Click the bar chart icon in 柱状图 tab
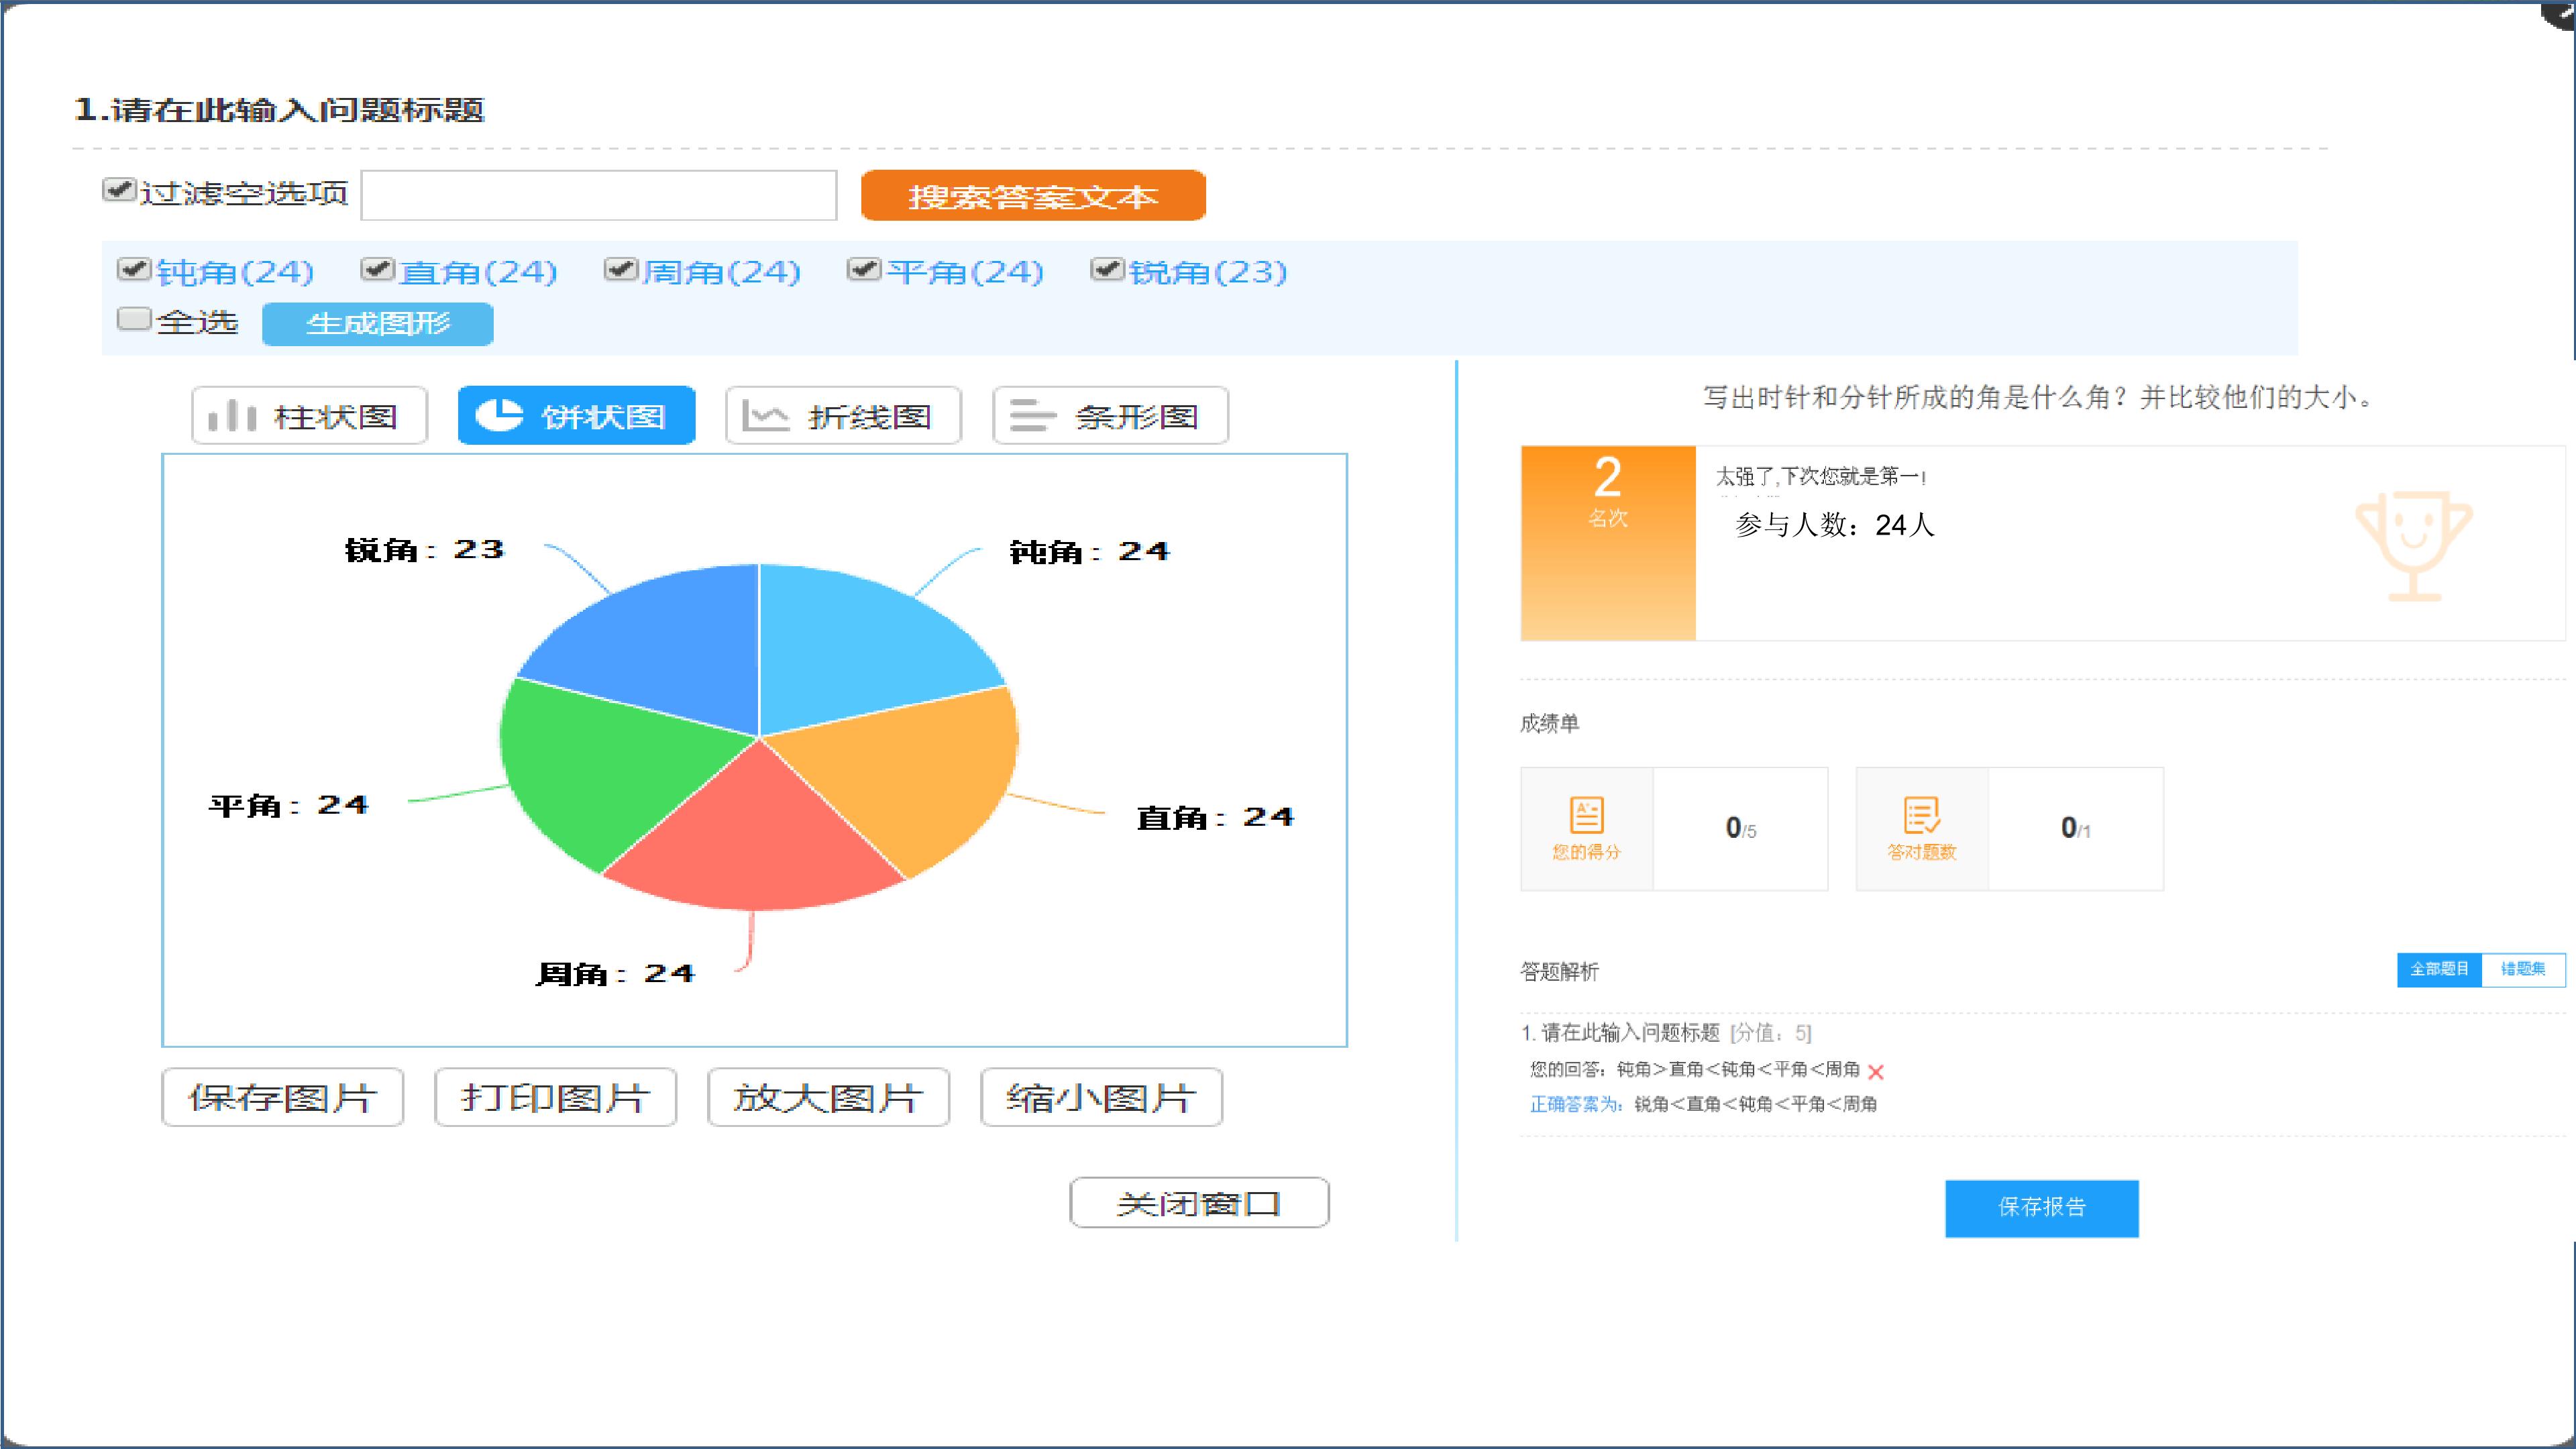This screenshot has height=1449, width=2576. pos(232,416)
